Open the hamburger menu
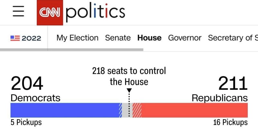258x135 pixels. pos(18,11)
